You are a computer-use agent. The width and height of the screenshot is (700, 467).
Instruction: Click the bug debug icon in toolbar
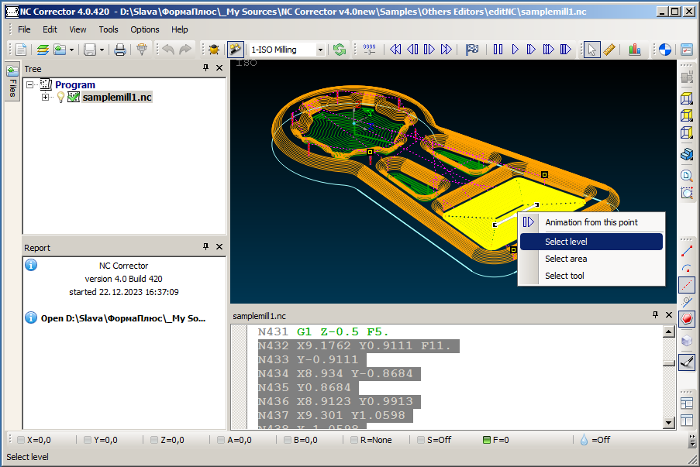point(214,50)
